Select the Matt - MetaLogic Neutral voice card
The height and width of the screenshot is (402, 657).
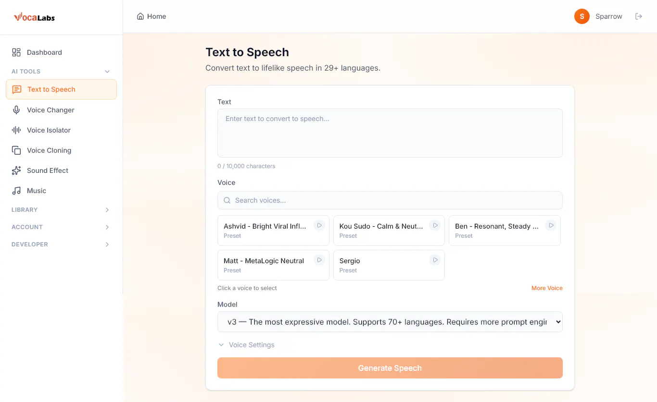pyautogui.click(x=273, y=265)
